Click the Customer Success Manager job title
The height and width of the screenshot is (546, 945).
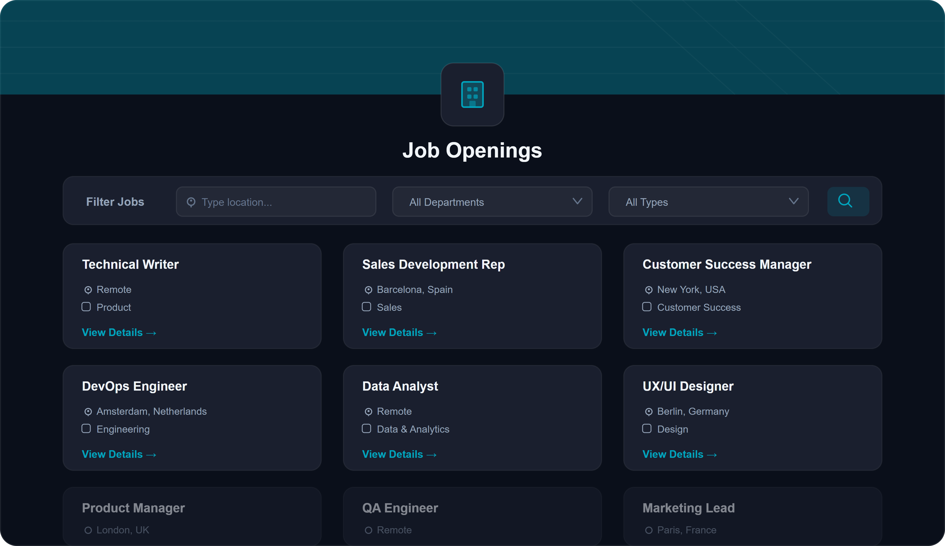point(727,264)
